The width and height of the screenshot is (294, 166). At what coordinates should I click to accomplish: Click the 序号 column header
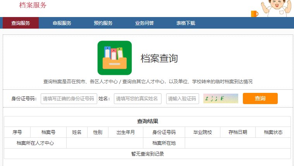tap(17, 132)
